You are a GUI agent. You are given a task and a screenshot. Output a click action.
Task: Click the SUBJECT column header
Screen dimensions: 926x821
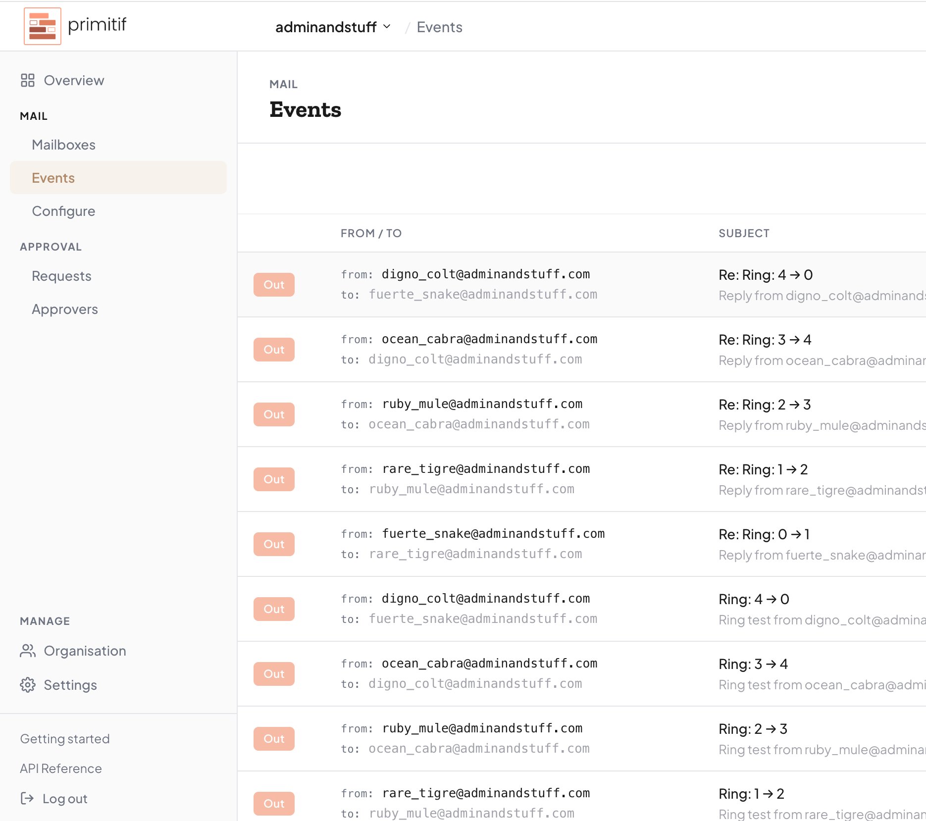(744, 233)
